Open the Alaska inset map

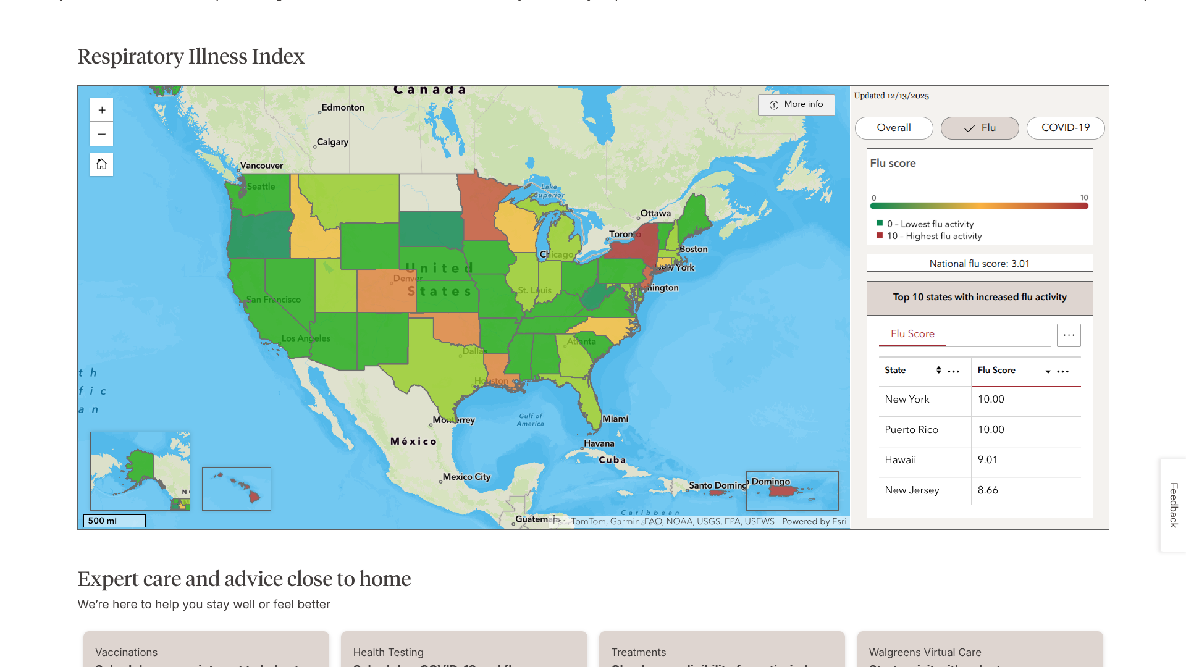coord(140,471)
